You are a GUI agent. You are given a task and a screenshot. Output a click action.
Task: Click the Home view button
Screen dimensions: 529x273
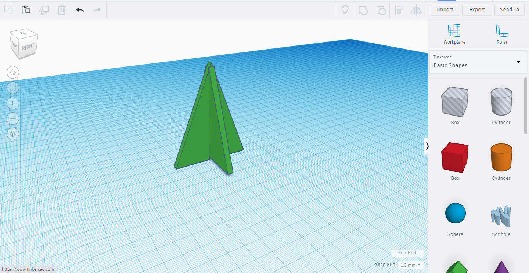tap(13, 72)
